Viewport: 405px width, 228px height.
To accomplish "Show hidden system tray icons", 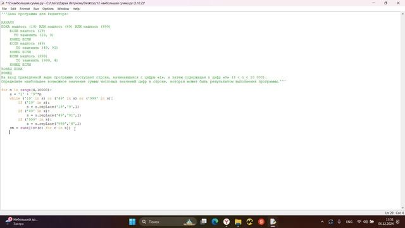I will tap(322, 222).
